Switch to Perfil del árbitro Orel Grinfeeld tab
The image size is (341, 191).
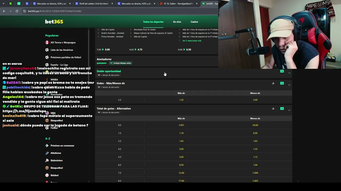click(94, 4)
